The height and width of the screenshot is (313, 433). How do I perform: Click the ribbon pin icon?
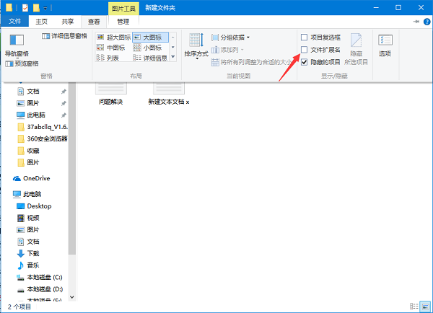pyautogui.click(x=416, y=22)
